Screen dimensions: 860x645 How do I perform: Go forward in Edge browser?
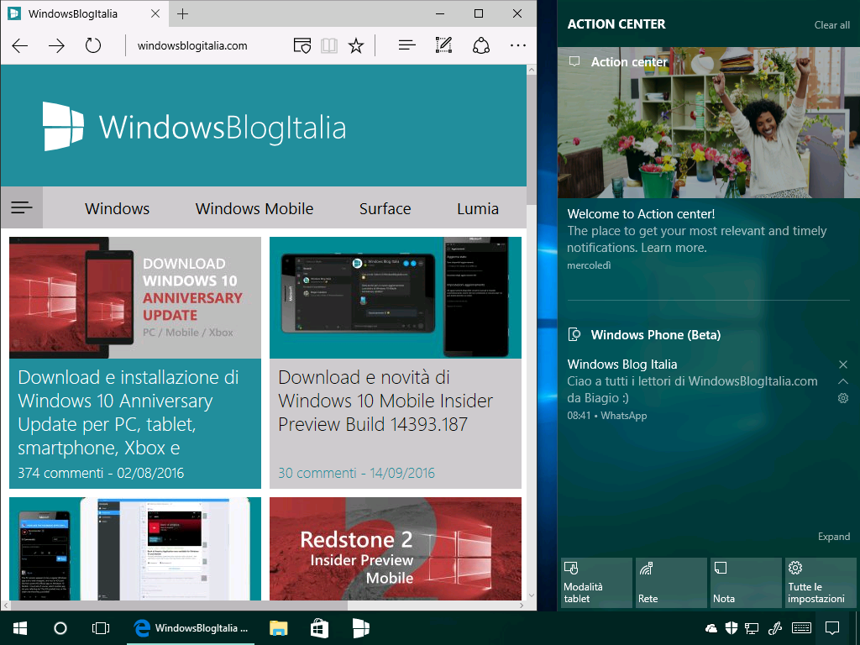click(56, 45)
